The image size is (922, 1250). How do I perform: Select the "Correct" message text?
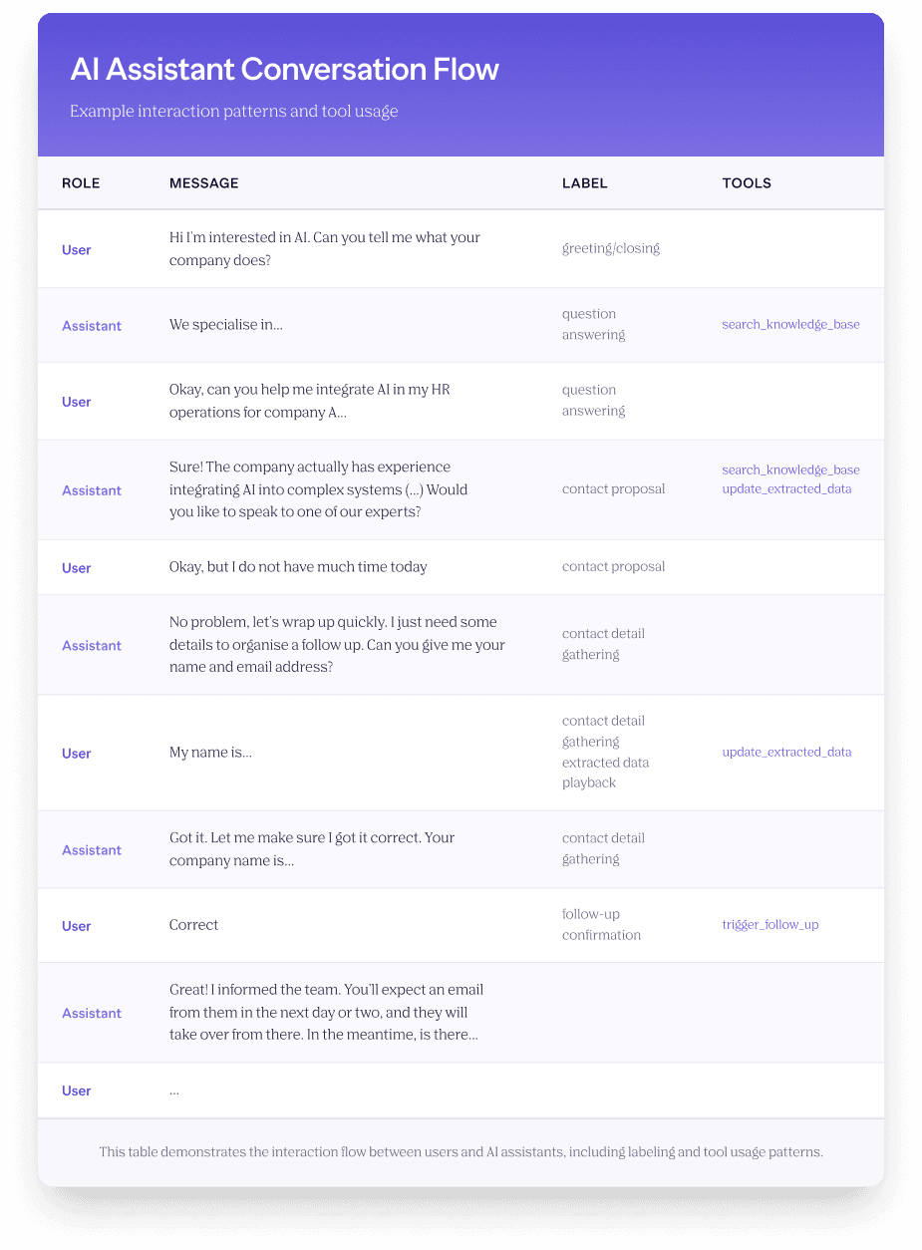(193, 925)
